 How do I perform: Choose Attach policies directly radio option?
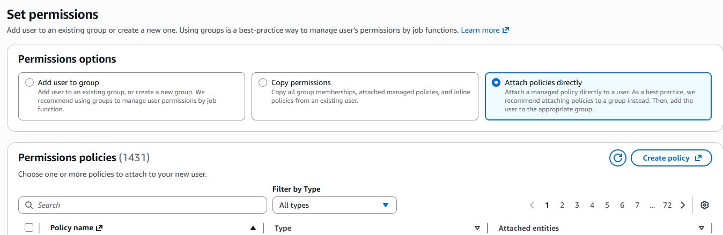coord(496,83)
